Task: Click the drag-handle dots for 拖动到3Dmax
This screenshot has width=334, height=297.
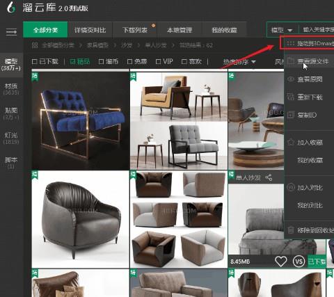Action: (290, 43)
